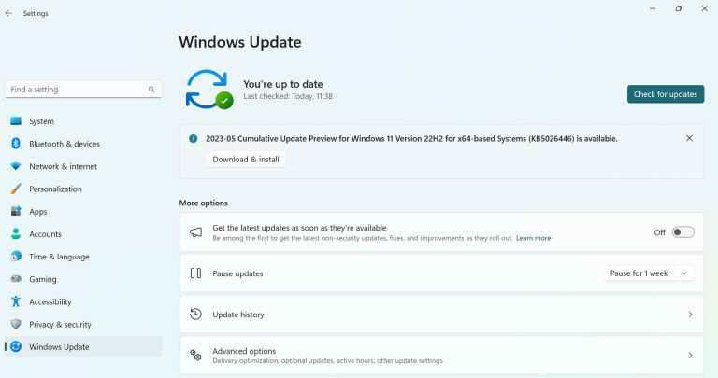Enable get latest updates toggle
This screenshot has height=378, width=718.
[682, 232]
